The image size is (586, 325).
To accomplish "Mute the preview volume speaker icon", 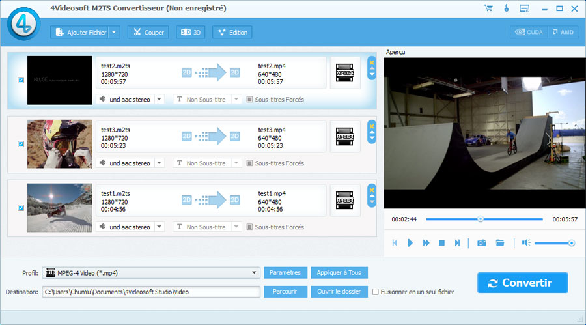I will tap(526, 243).
